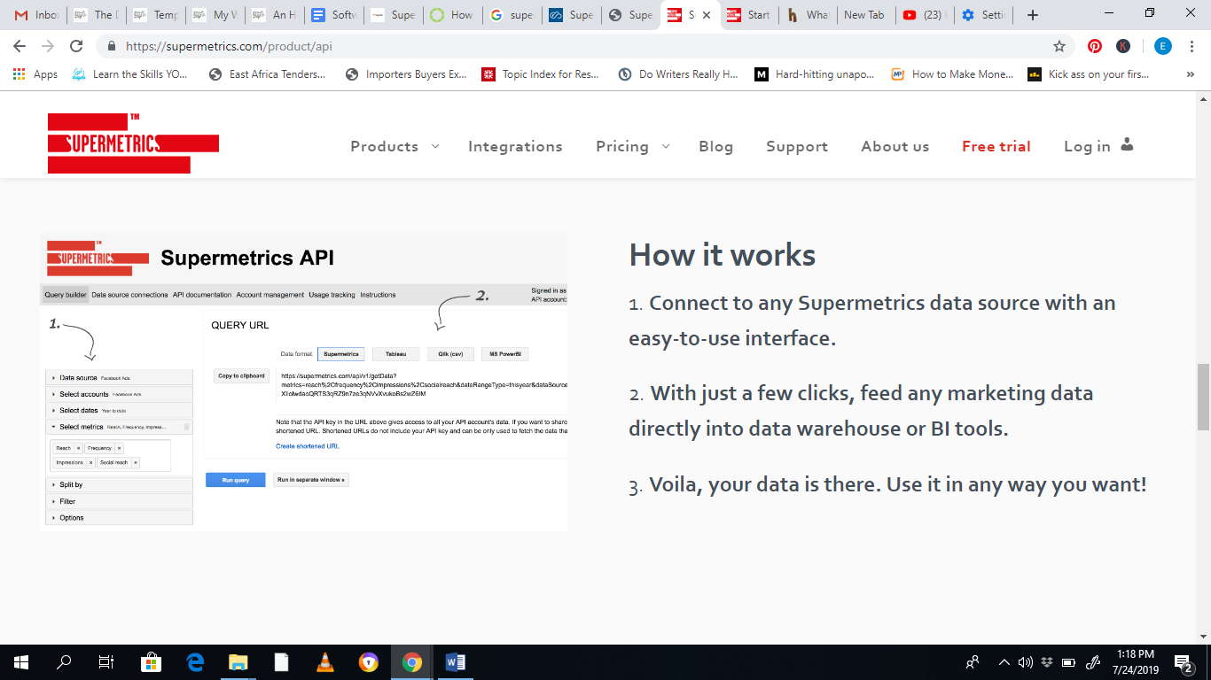Click the 'How it works' heading
This screenshot has height=680, width=1211.
[x=723, y=256]
